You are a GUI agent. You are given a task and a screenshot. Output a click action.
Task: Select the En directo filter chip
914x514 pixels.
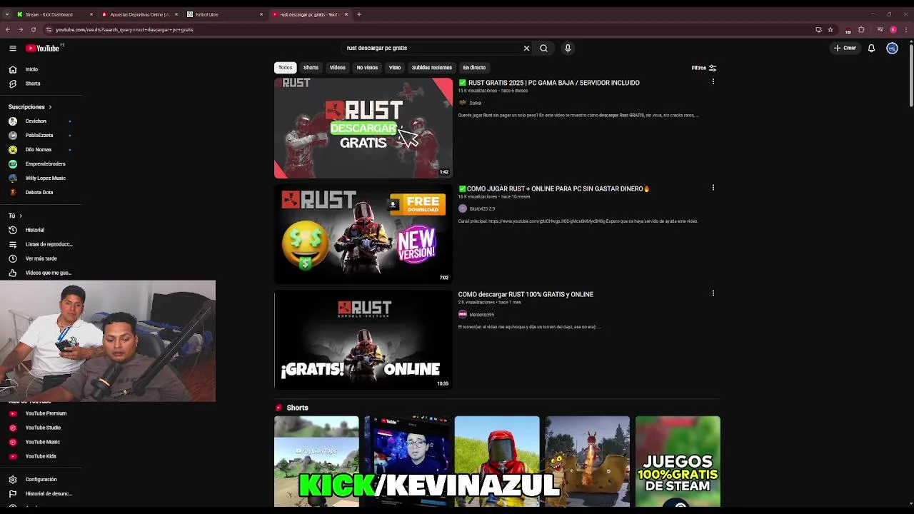point(474,68)
